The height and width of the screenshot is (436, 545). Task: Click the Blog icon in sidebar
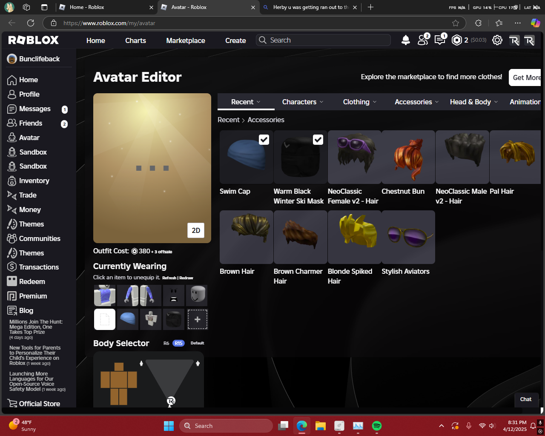click(12, 311)
